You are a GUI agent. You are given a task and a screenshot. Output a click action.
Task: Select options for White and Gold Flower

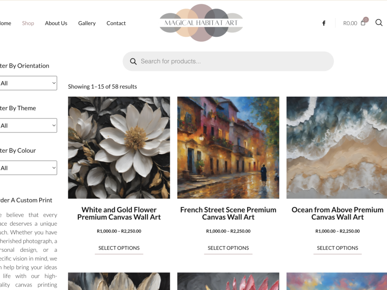click(x=119, y=248)
